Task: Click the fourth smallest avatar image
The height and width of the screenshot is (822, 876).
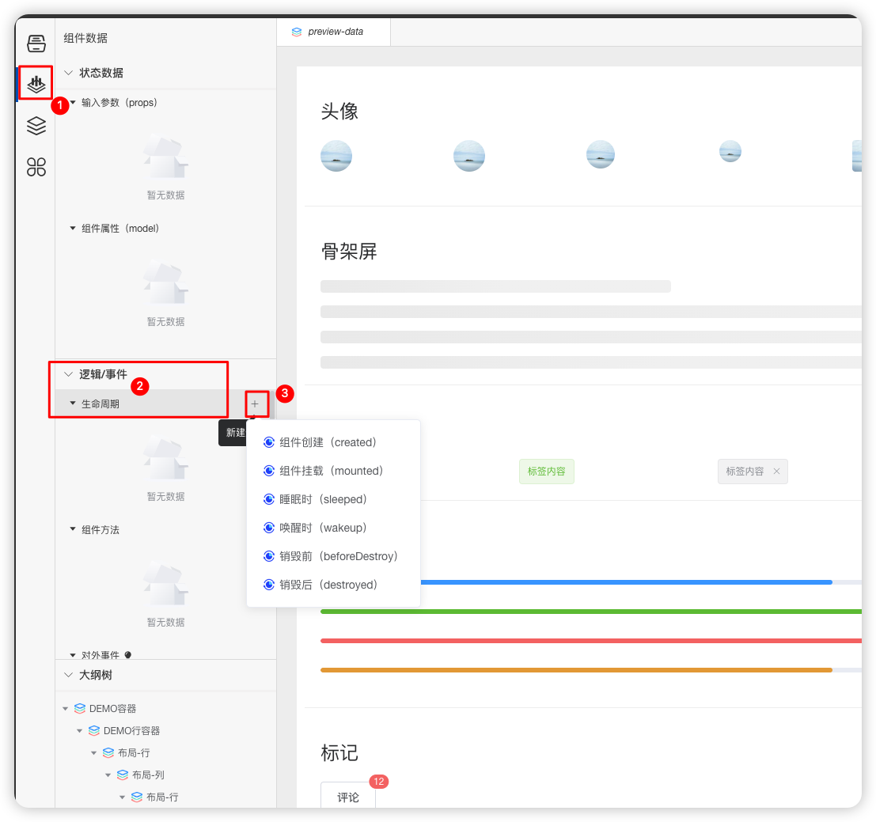Action: pyautogui.click(x=730, y=151)
